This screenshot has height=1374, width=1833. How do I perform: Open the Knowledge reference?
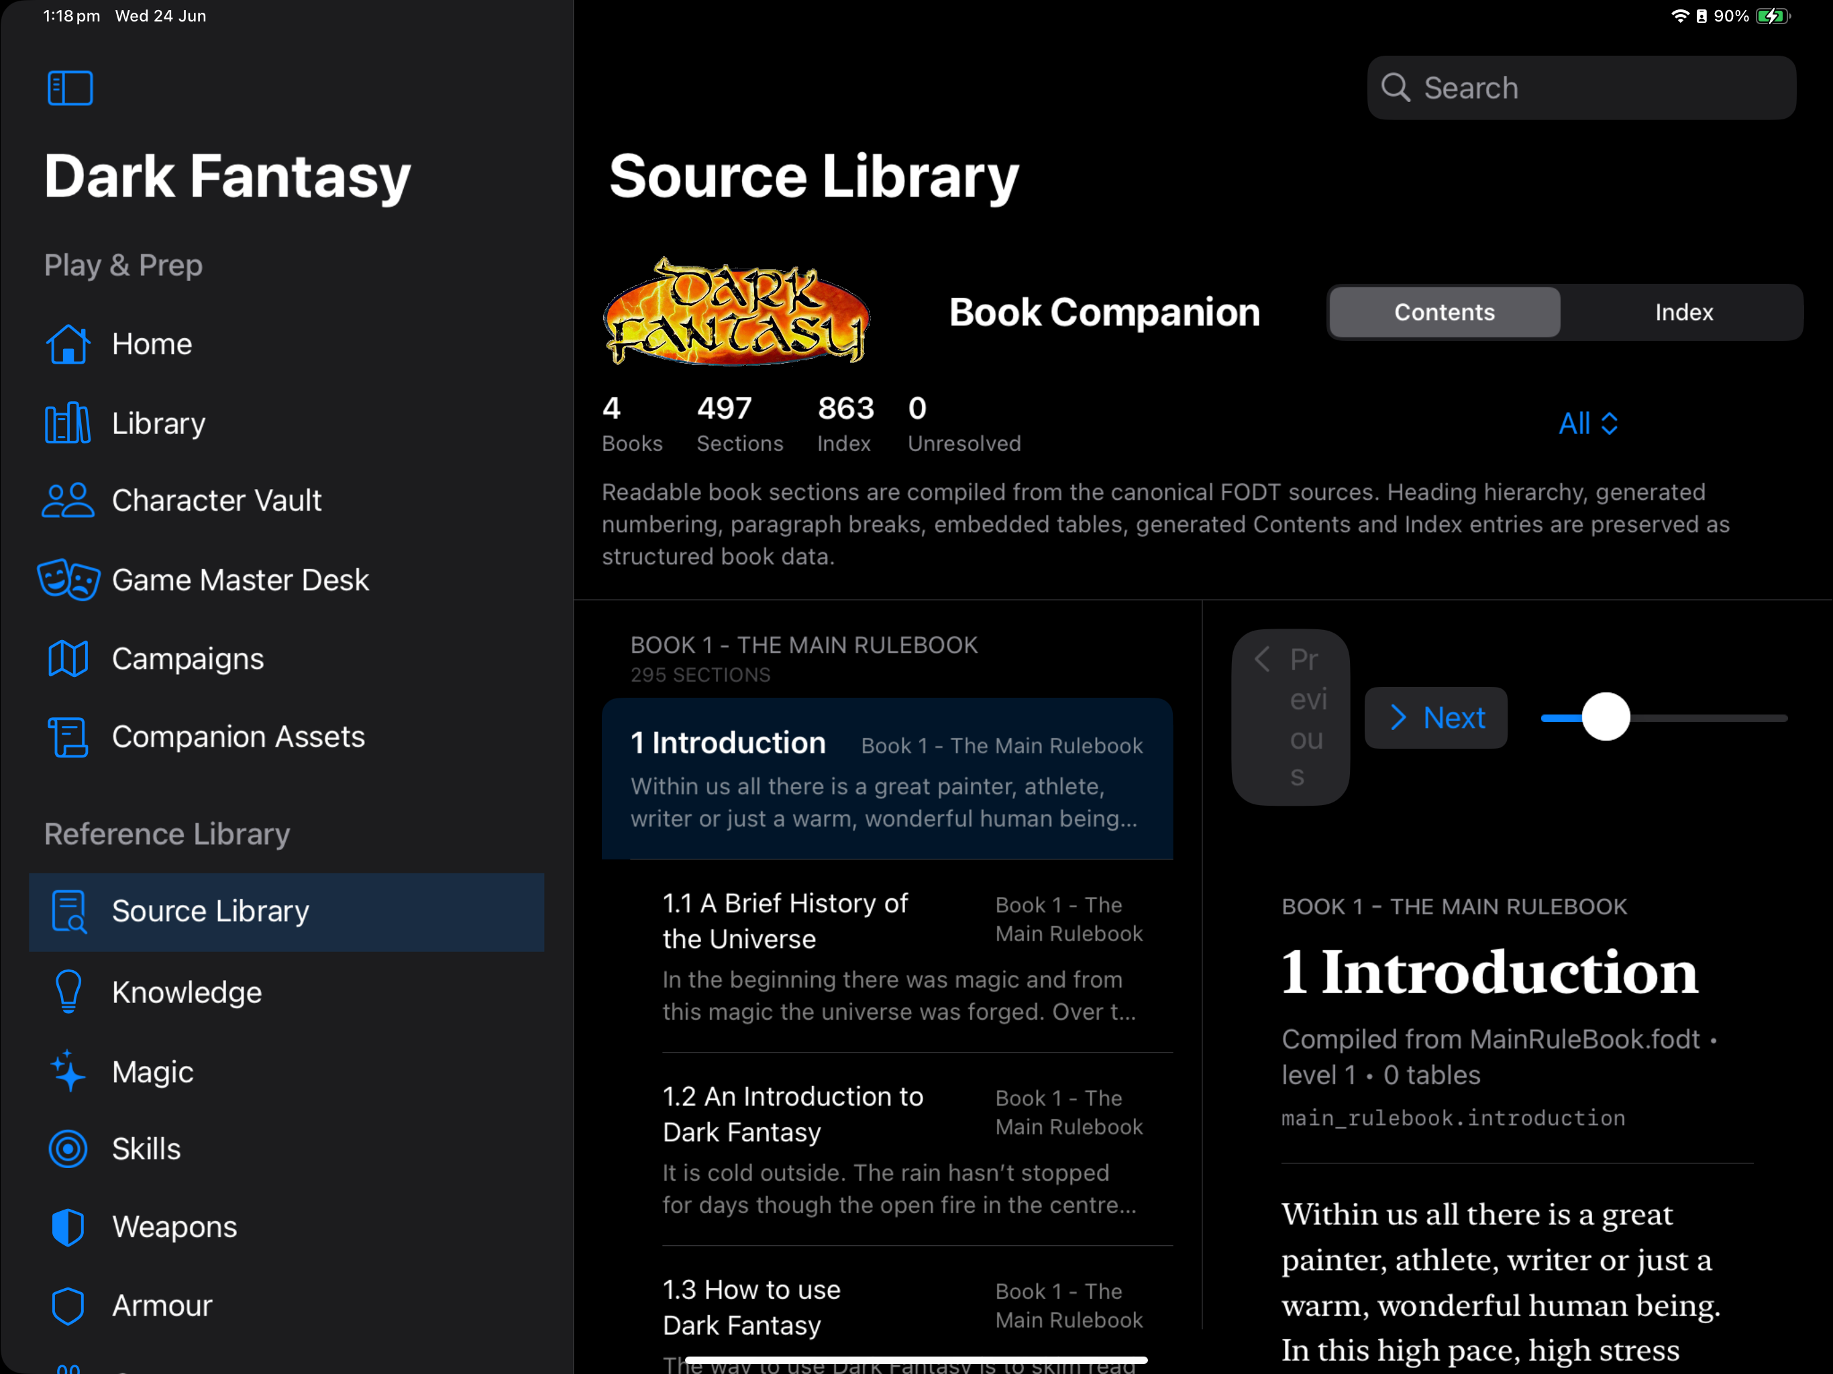286,992
